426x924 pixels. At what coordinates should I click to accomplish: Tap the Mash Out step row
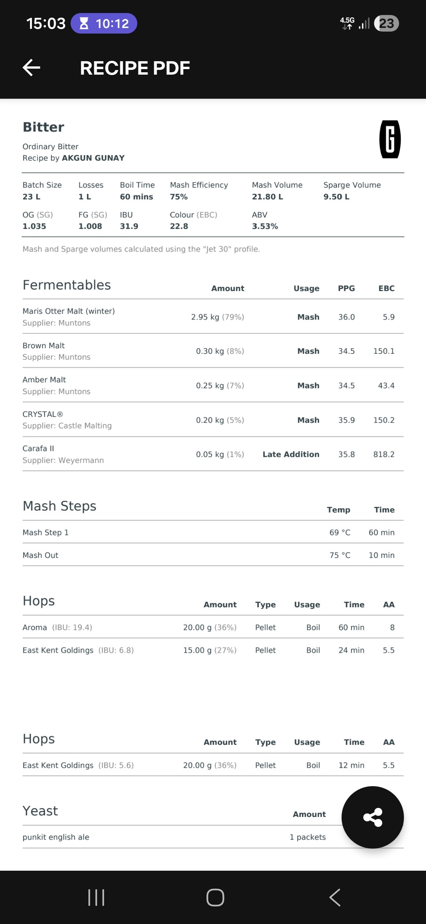(213, 555)
